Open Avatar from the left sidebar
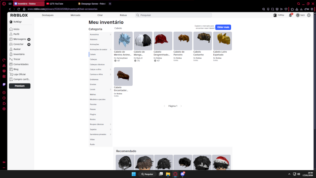Screen dimensions: 316x178 (17, 49)
